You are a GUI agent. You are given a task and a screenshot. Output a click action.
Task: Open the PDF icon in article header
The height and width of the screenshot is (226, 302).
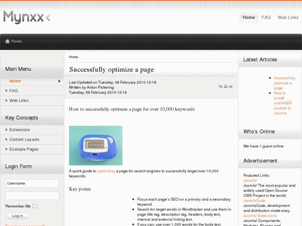(x=221, y=87)
